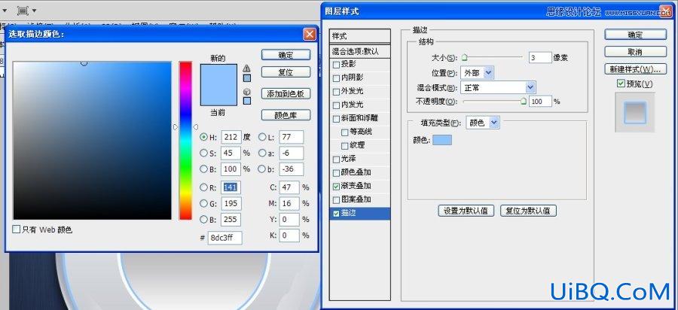
Task: Click the out-of-gamut warning triangle icon
Action: pyautogui.click(x=246, y=68)
